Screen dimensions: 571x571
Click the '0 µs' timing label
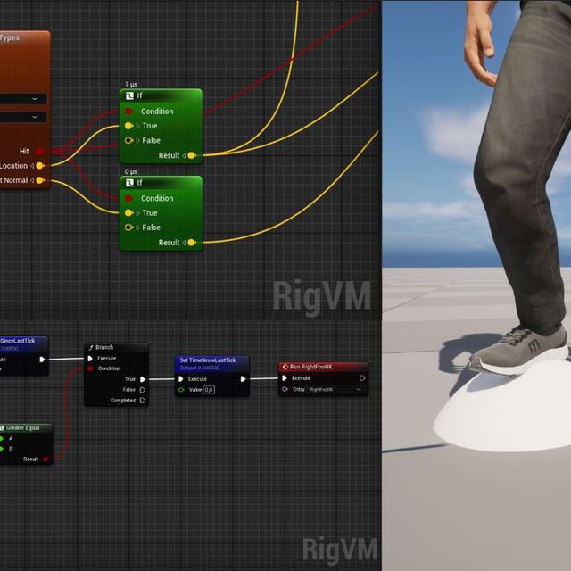point(131,171)
